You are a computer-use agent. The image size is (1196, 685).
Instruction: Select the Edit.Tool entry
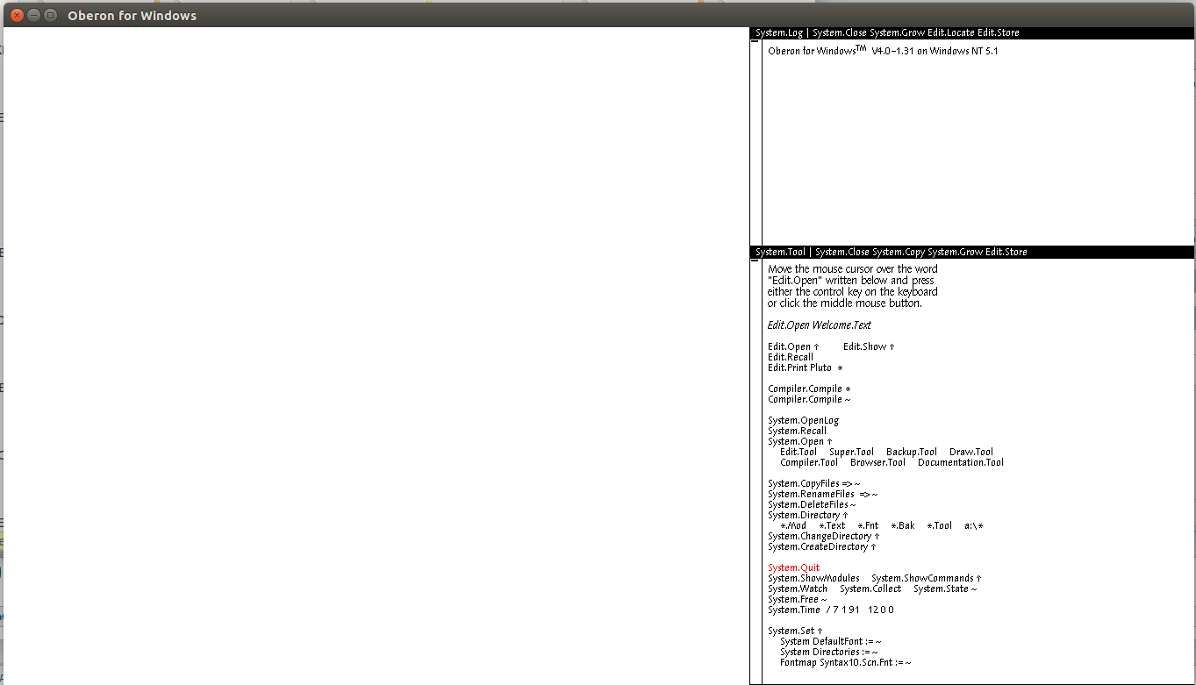799,453
